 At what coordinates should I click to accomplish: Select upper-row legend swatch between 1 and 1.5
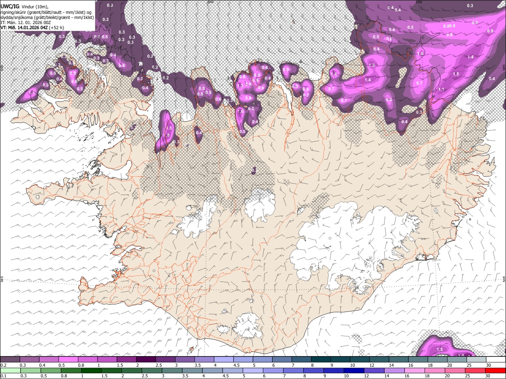tap(107, 359)
